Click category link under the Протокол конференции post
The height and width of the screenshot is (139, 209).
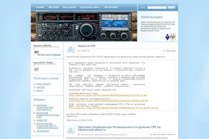pos(104,134)
